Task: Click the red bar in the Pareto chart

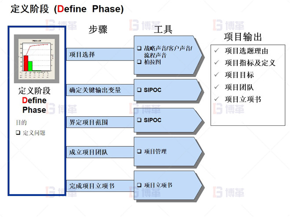Action: tap(26, 62)
